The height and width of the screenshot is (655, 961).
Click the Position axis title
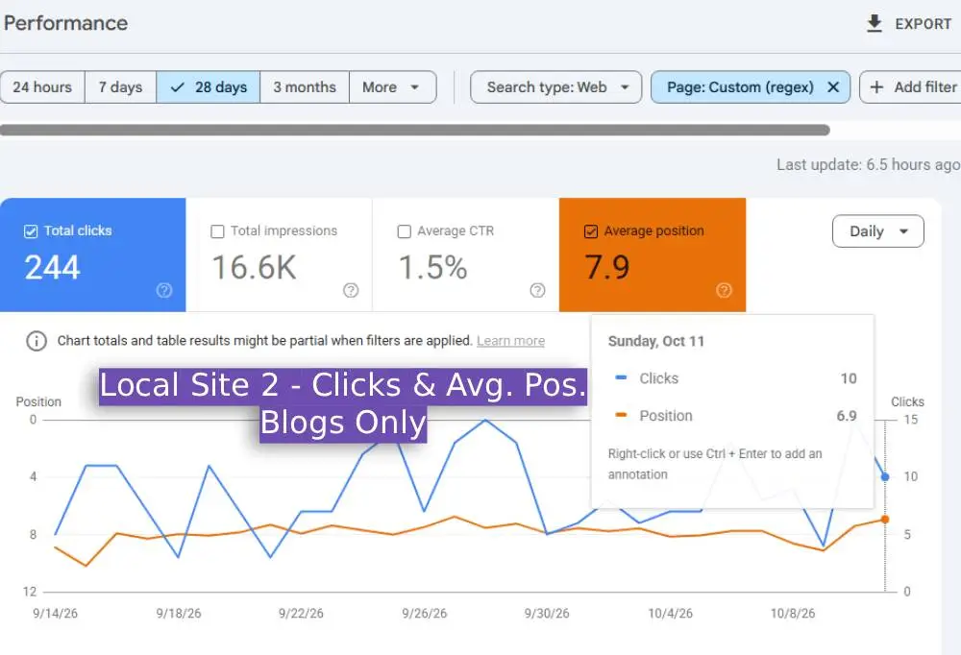coord(38,402)
